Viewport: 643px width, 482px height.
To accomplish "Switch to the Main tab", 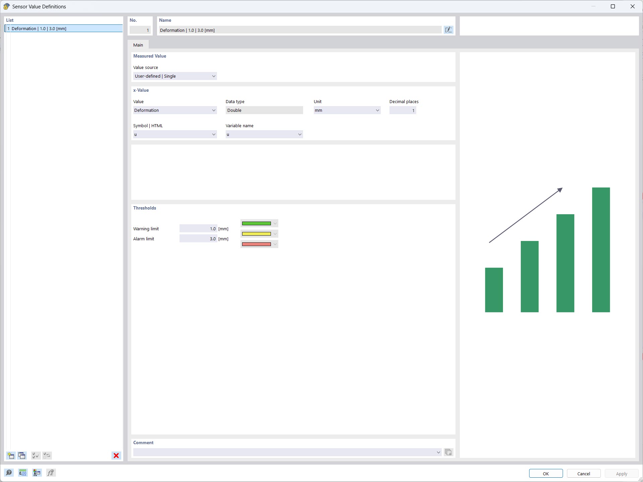I will coord(138,45).
